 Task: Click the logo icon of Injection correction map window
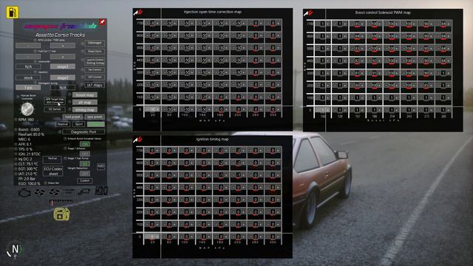click(x=138, y=12)
